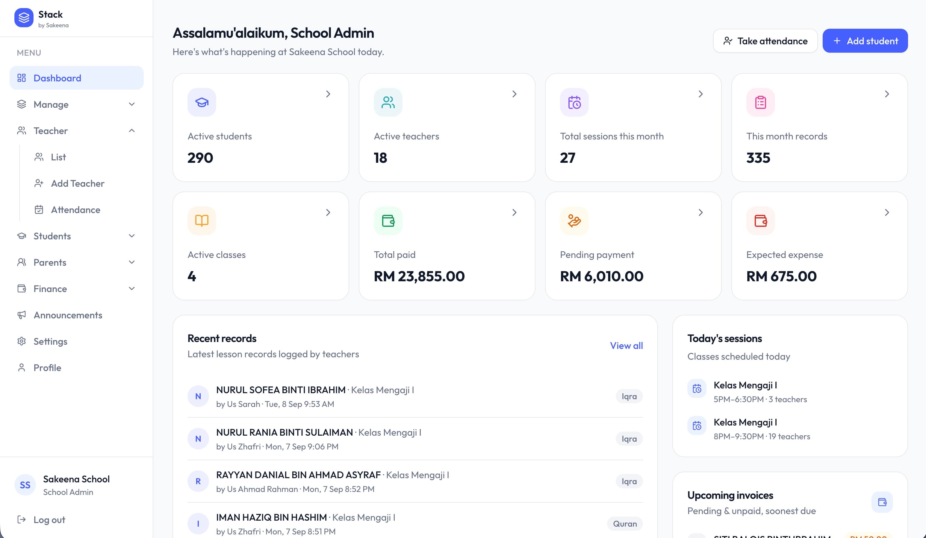Click the Take attendance button

pyautogui.click(x=765, y=41)
